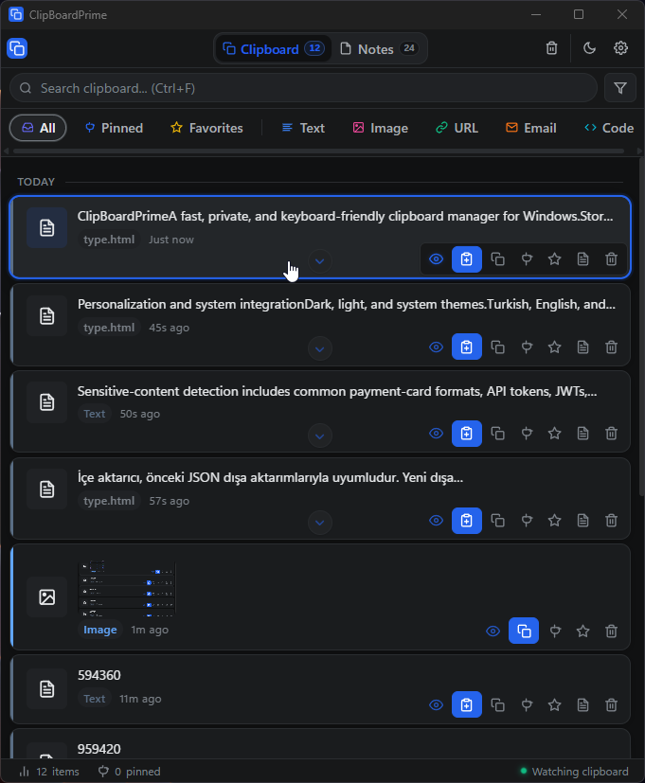Open the image clip thumbnail
645x783 pixels.
click(128, 588)
